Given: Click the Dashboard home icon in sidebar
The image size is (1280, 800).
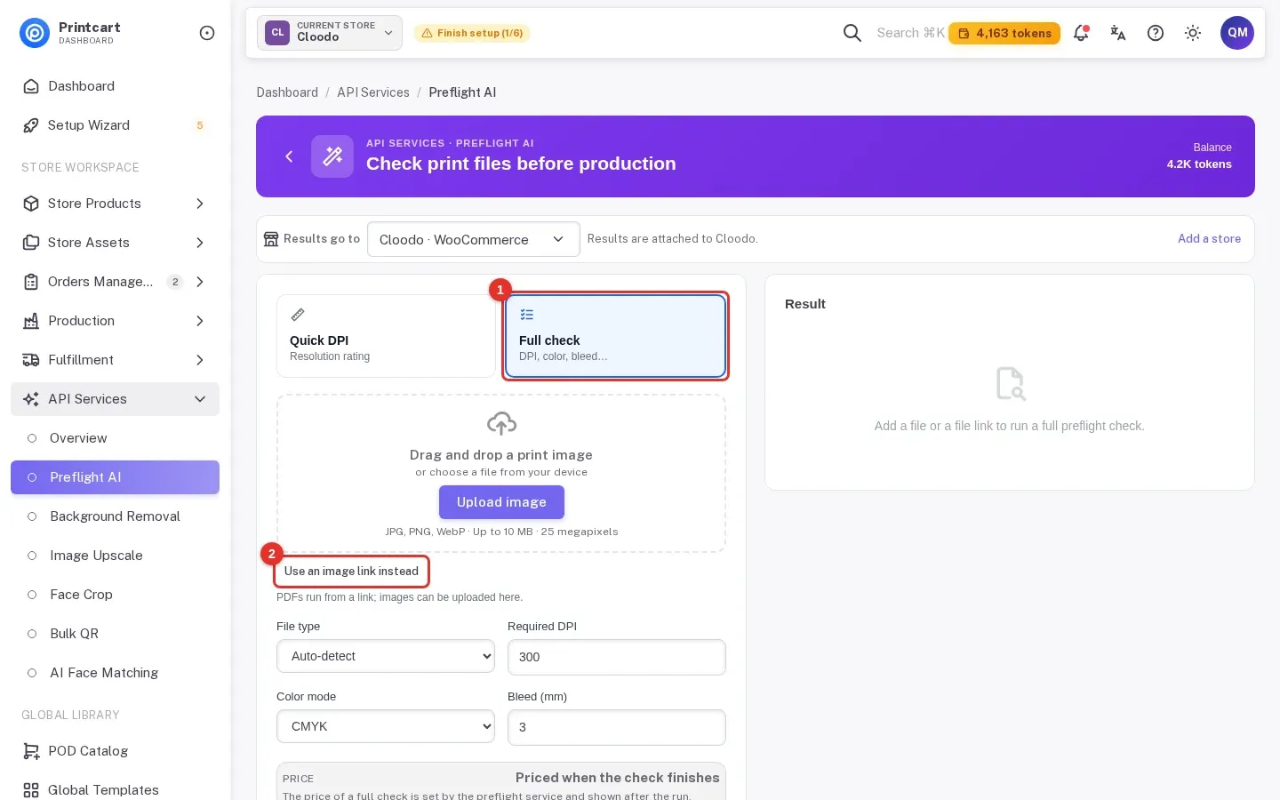Looking at the screenshot, I should [x=31, y=86].
